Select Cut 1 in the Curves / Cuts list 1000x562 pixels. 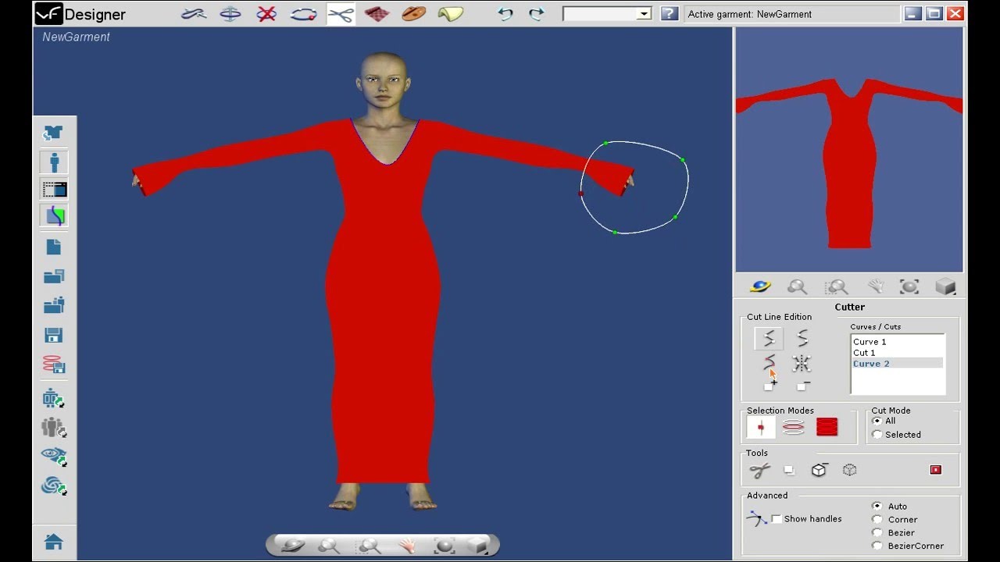865,352
